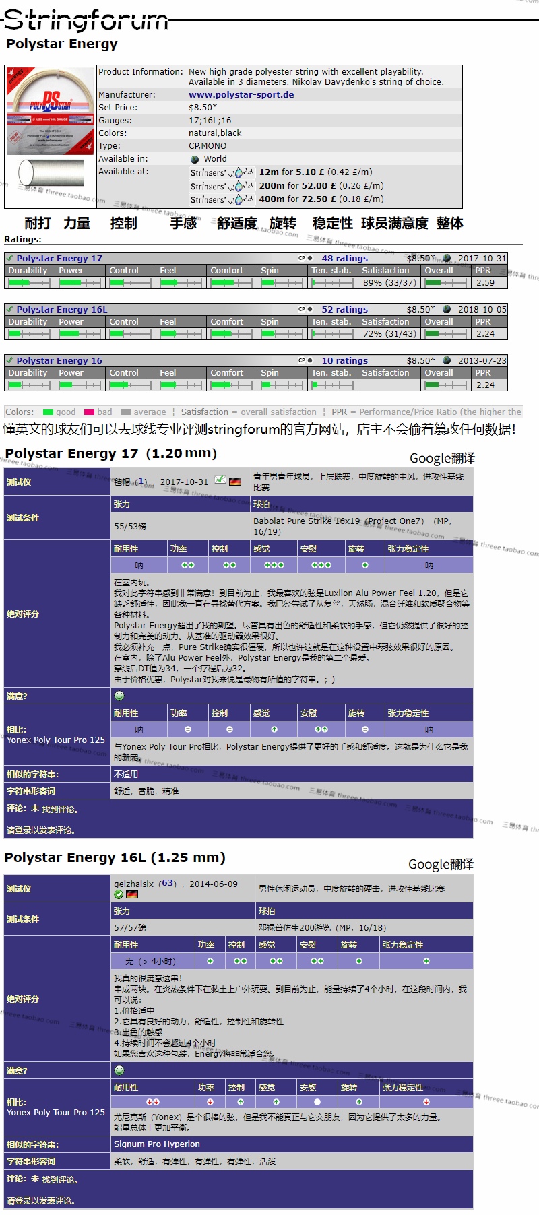Open the 200m for 52.00 £ offer
The image size is (539, 1215).
321,186
